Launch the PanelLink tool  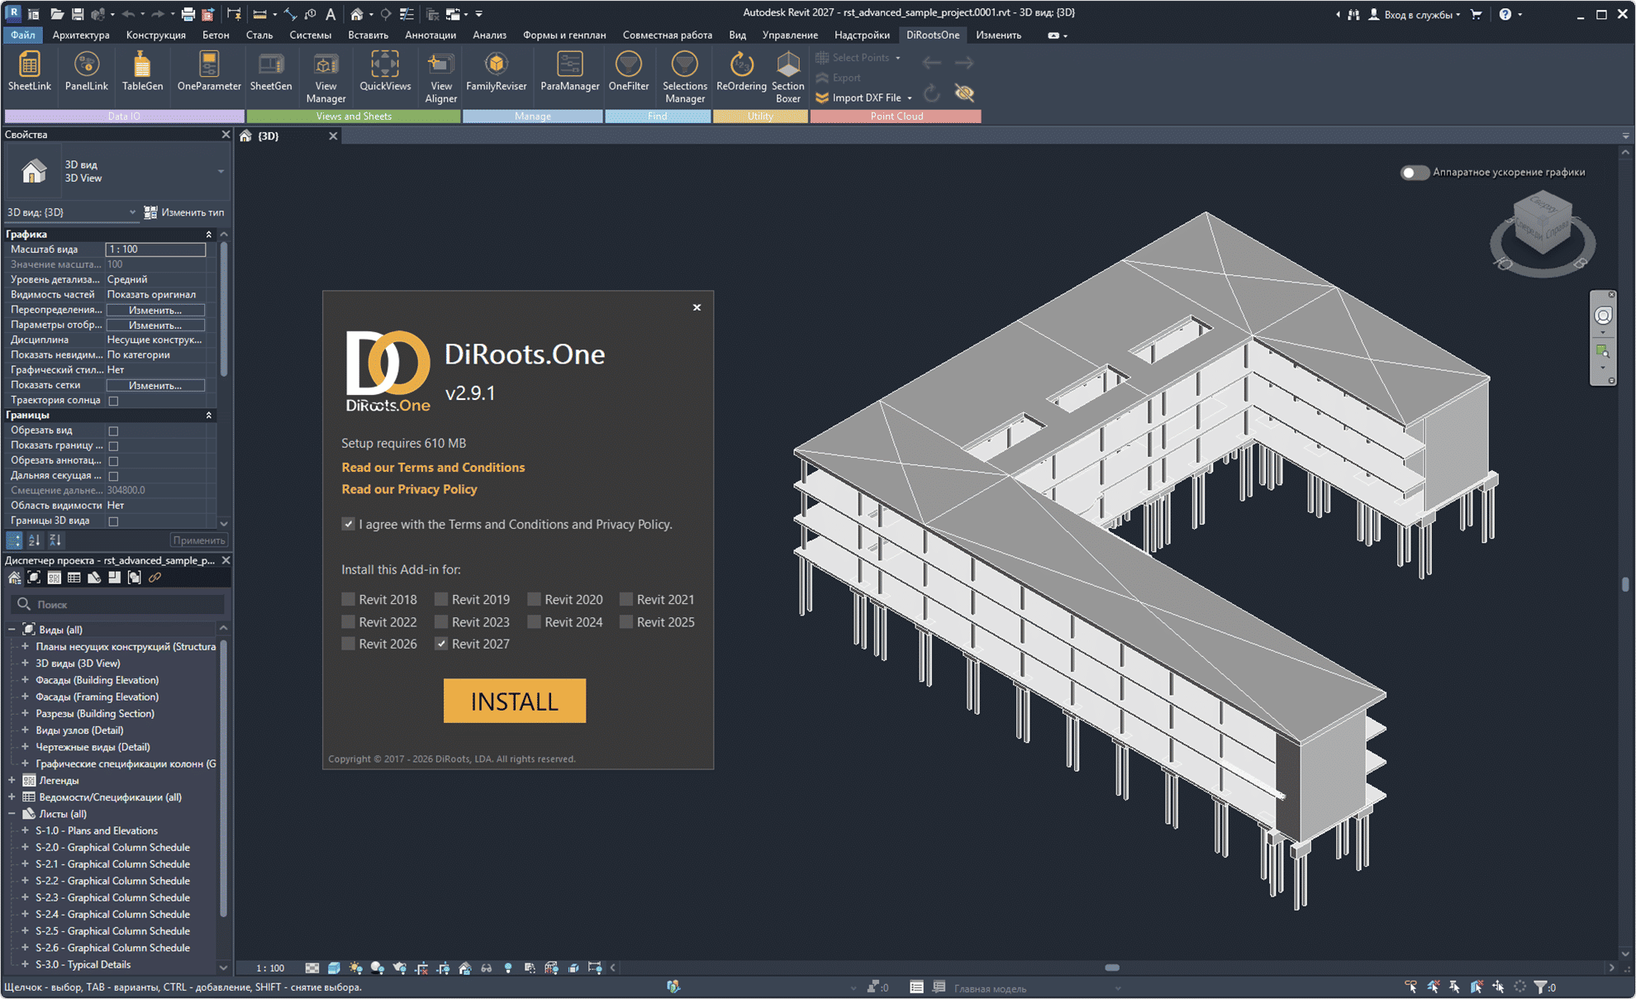pos(86,71)
